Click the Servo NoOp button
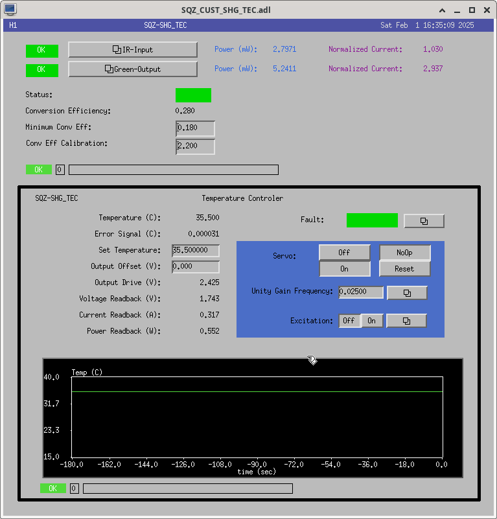Image resolution: width=497 pixels, height=519 pixels. coord(404,253)
